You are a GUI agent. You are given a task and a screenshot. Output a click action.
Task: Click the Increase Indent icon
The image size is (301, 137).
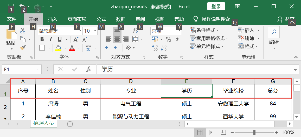117,48
